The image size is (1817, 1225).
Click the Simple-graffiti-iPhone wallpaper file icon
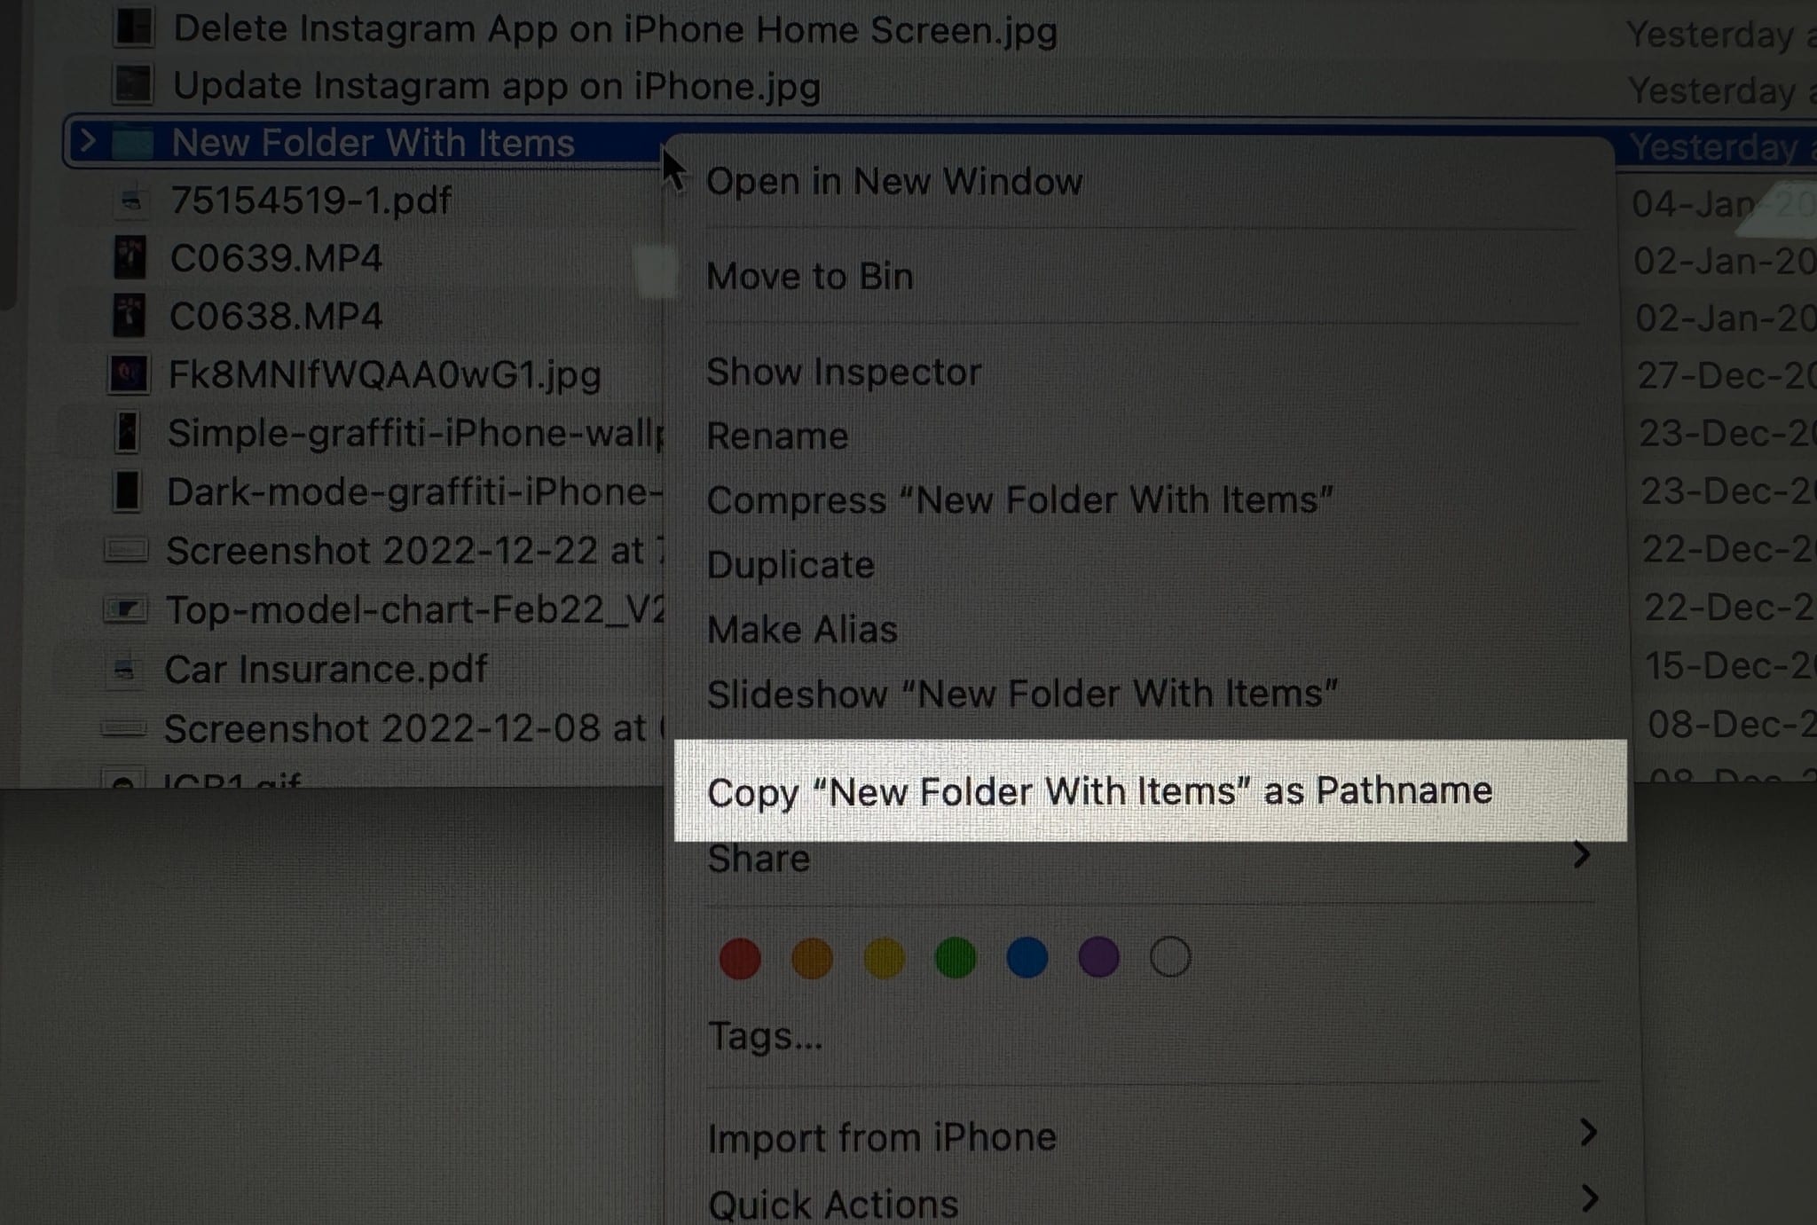128,434
